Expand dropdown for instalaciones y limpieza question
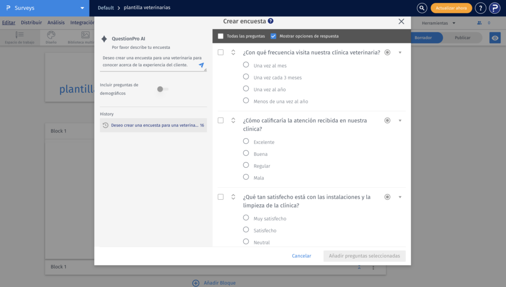The width and height of the screenshot is (506, 287). (x=400, y=197)
